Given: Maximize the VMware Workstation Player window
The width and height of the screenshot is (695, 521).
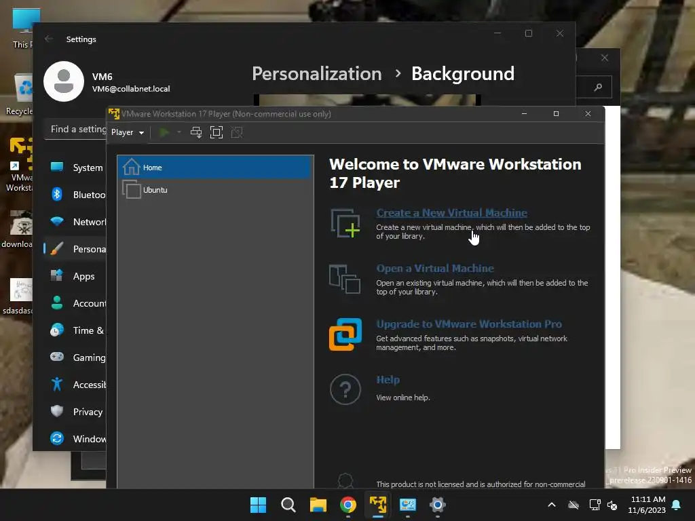Looking at the screenshot, I should coord(557,114).
